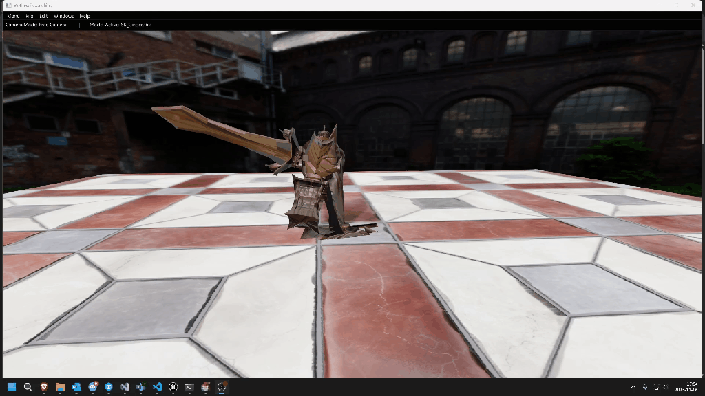Launch Brave browser from the taskbar
This screenshot has height=396, width=705.
(44, 387)
